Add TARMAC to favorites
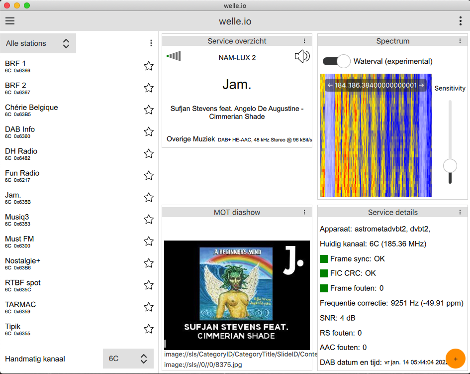Screen dimensions: 470x374 pos(149,307)
